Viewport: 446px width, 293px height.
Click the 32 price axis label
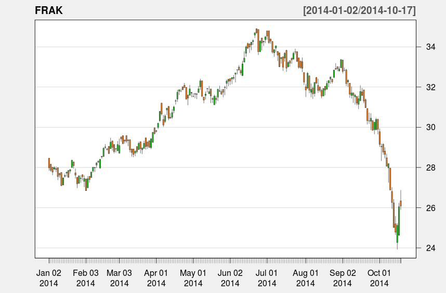tap(430, 87)
